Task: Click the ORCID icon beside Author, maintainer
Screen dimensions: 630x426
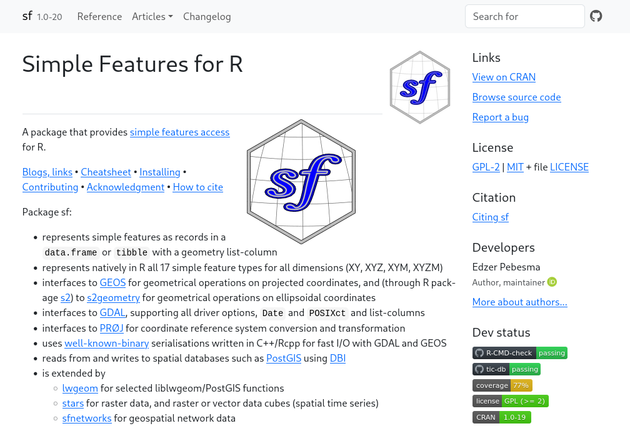Action: pos(552,282)
